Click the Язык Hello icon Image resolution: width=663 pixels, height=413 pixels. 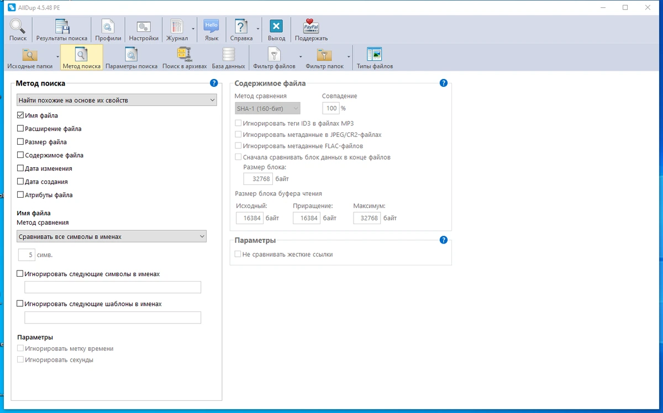[x=211, y=27]
